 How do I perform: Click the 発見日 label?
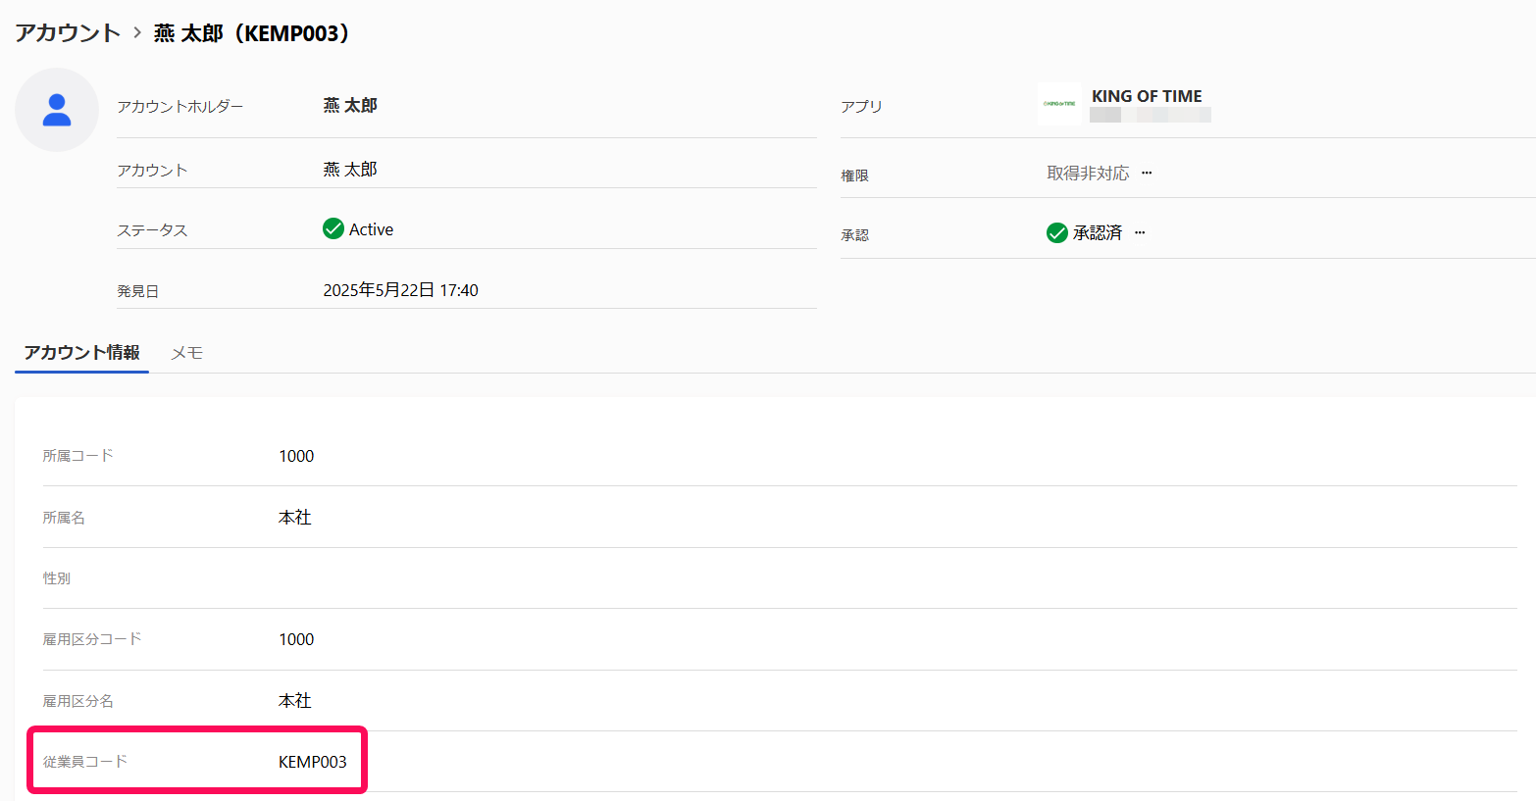(137, 291)
